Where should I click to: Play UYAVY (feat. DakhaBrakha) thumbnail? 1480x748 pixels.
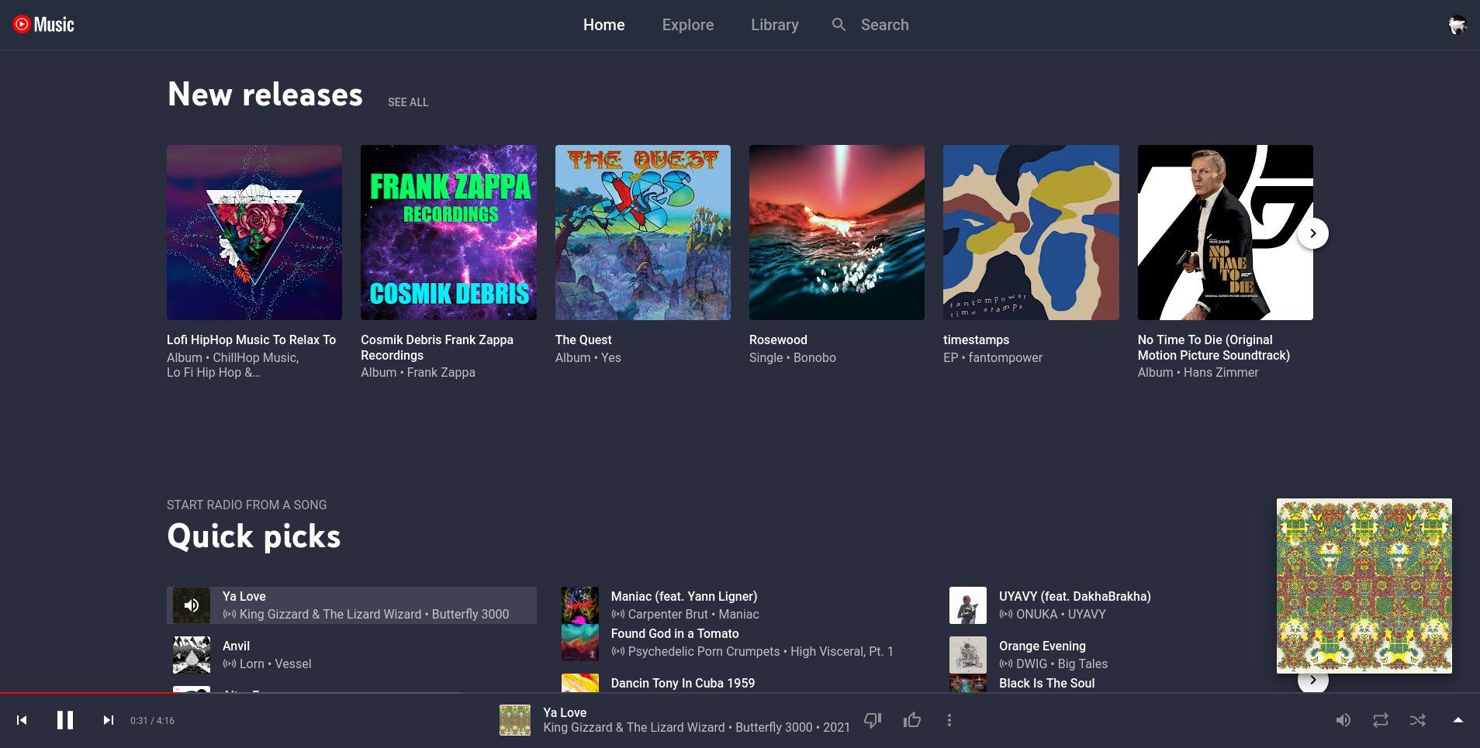coord(968,605)
